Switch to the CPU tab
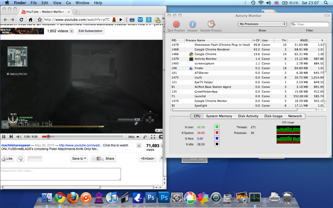Image resolution: width=333 pixels, height=208 pixels. pyautogui.click(x=197, y=116)
